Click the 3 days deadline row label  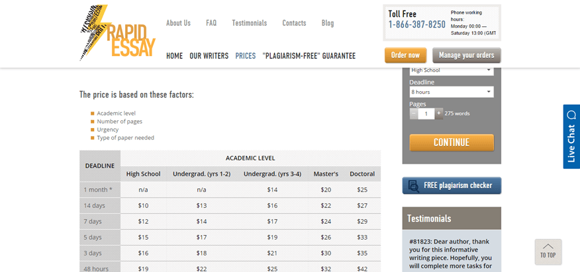coord(93,253)
